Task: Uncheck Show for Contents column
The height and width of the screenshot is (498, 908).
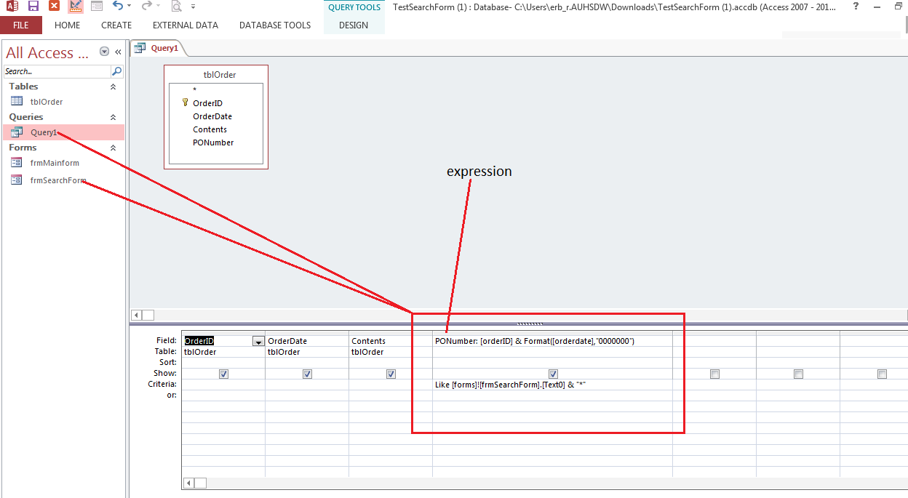Action: click(x=391, y=374)
